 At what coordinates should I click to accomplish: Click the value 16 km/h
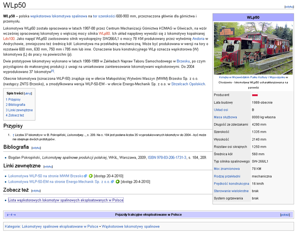tap(258, 184)
